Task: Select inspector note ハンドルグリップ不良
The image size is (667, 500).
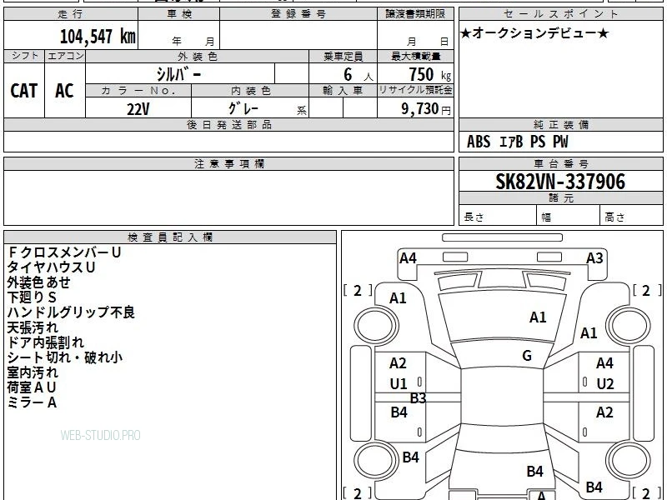Action: click(71, 312)
